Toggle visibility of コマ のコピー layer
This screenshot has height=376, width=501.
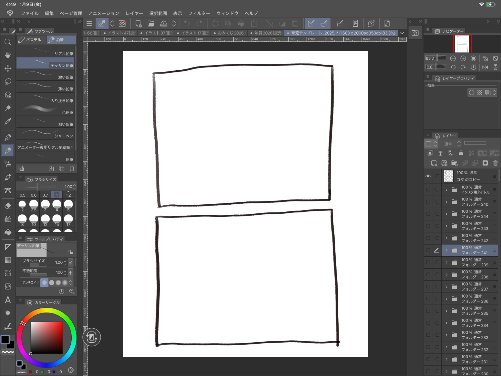[x=428, y=176]
